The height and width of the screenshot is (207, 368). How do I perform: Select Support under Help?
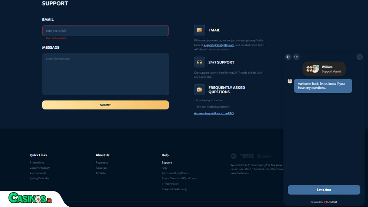pyautogui.click(x=167, y=163)
